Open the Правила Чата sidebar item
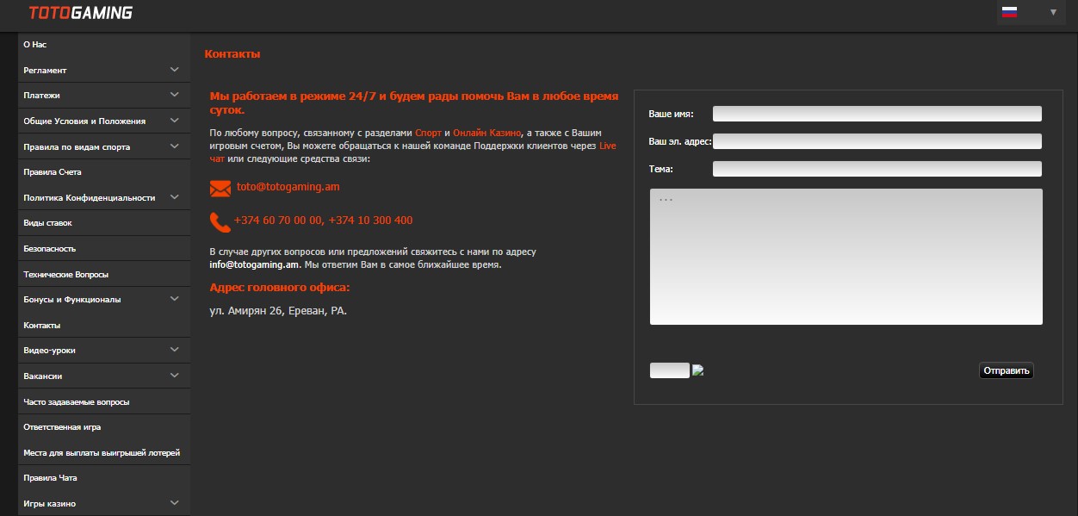Viewport: 1078px width, 516px height. click(104, 477)
